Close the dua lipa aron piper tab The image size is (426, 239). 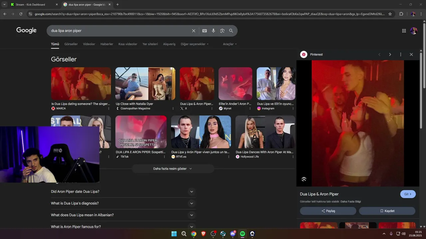tap(109, 5)
